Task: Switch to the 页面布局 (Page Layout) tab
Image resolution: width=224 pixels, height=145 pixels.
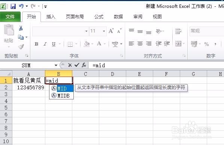Action: coord(75,17)
